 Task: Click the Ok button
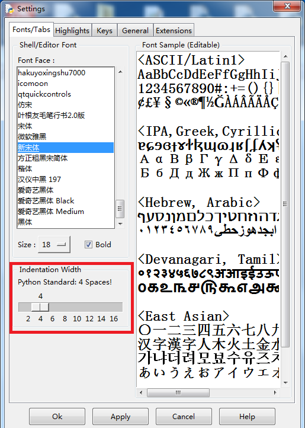point(57,417)
